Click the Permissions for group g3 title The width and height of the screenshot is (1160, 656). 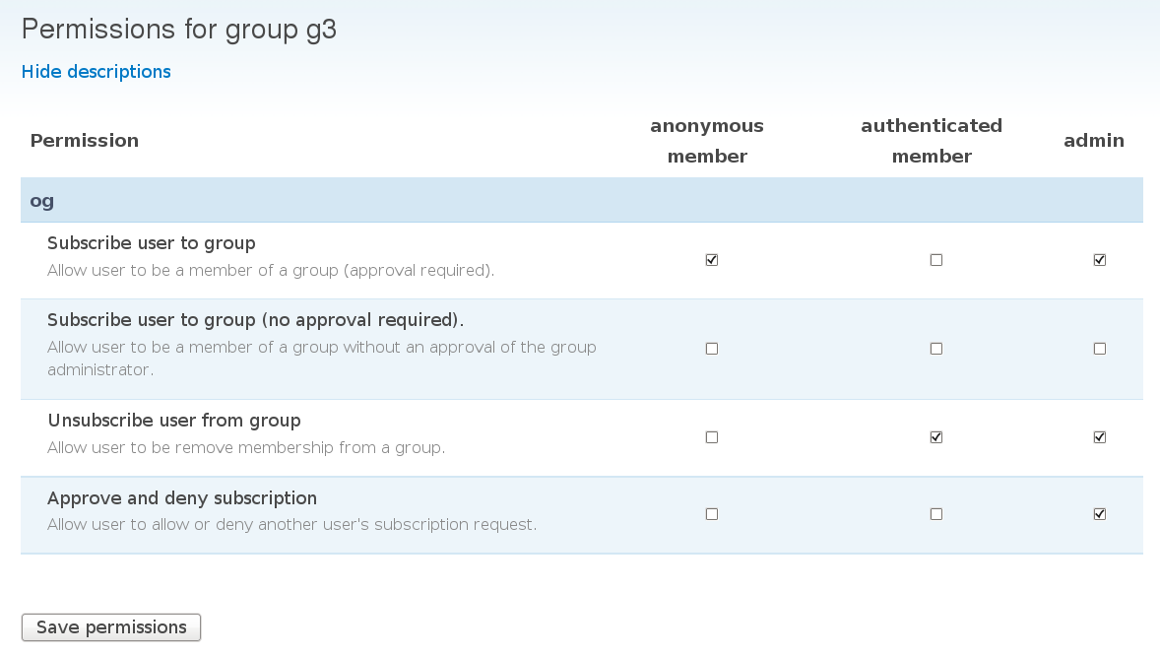pos(178,29)
